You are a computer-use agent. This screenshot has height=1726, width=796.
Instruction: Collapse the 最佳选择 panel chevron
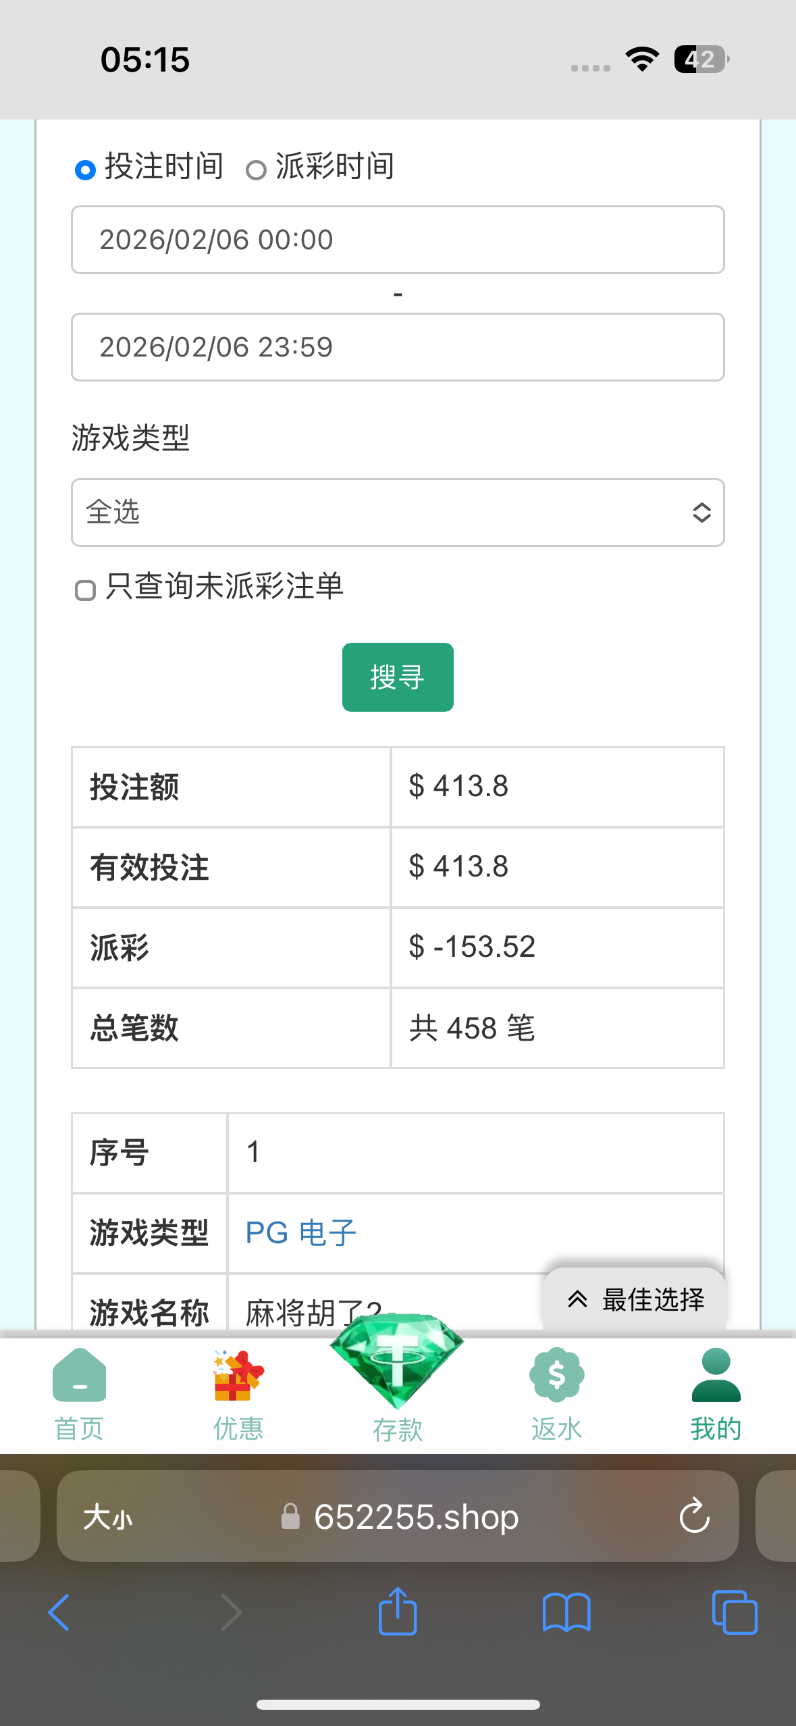point(578,1298)
